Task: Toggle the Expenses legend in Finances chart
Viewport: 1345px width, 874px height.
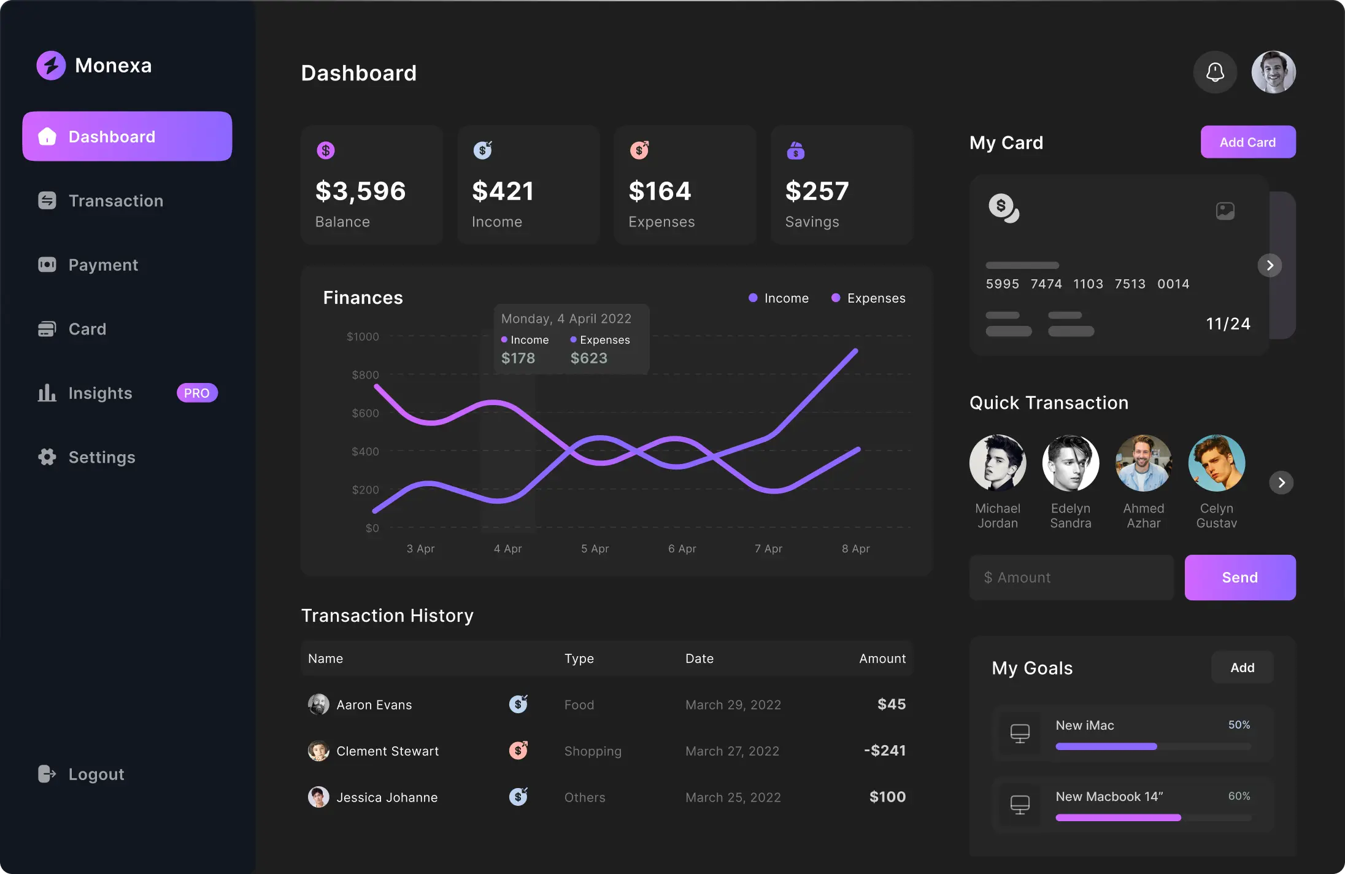Action: pos(868,298)
